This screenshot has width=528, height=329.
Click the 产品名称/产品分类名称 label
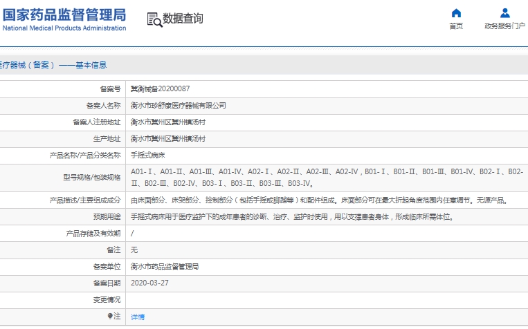pyautogui.click(x=85, y=155)
